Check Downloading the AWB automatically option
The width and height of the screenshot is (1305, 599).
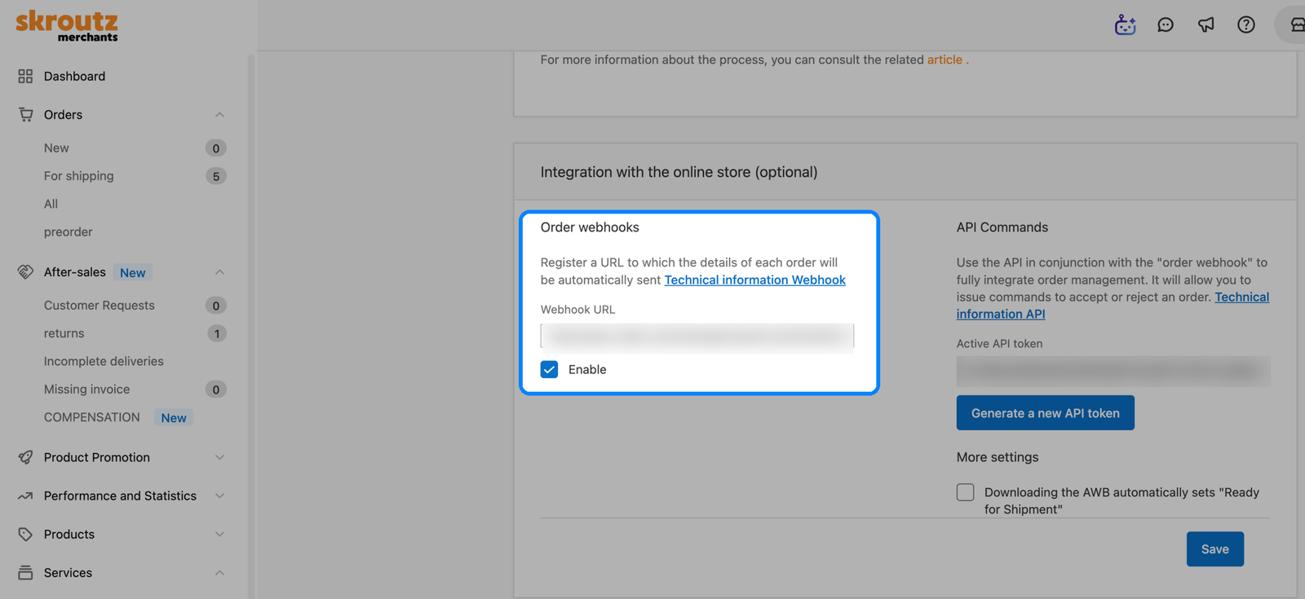point(965,492)
